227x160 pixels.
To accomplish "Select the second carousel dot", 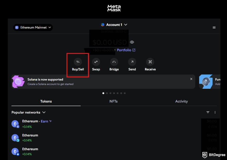I will [x=107, y=93].
